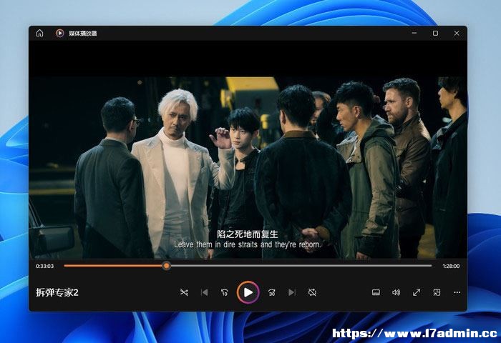Screen dimensions: 501x343
Task: Seek to the unplayed portion of timeline
Action: (x=301, y=265)
